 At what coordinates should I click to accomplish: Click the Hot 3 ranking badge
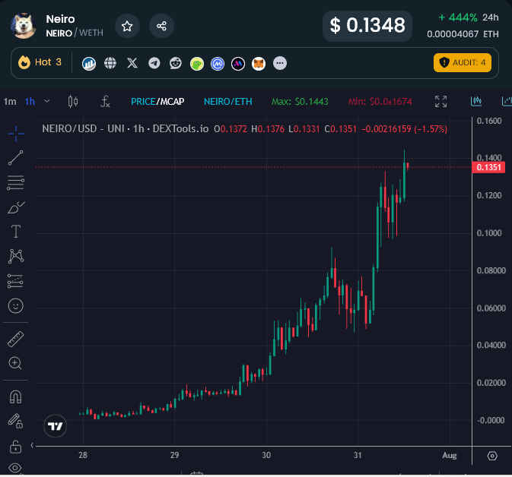point(40,62)
